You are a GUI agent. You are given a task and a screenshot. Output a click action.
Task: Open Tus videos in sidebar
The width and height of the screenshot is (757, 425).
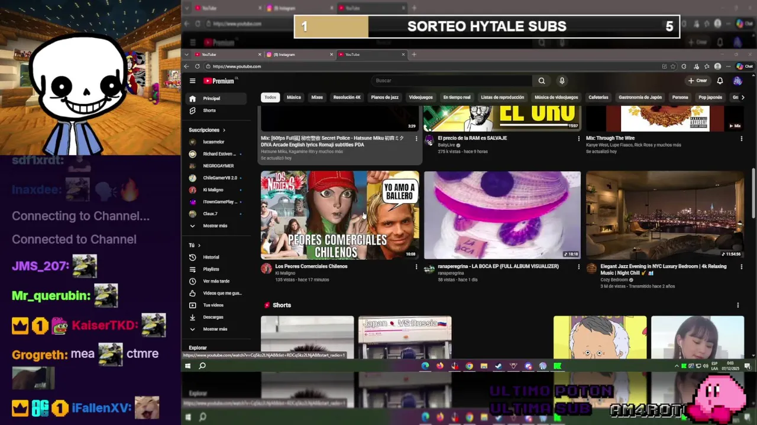pos(215,305)
